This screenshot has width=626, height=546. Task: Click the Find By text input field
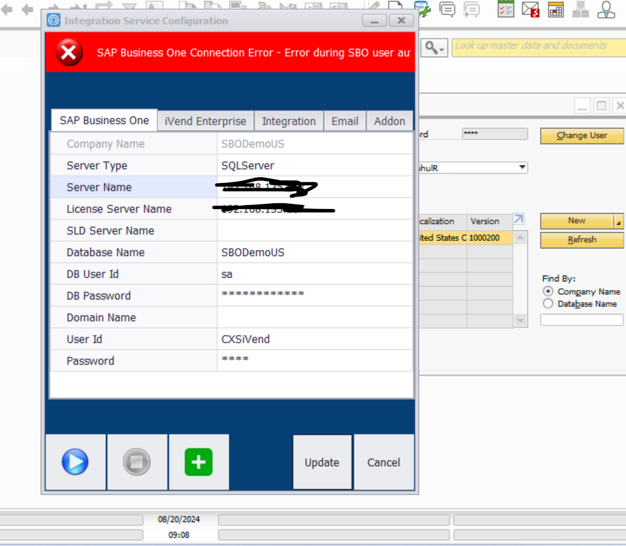[x=581, y=320]
